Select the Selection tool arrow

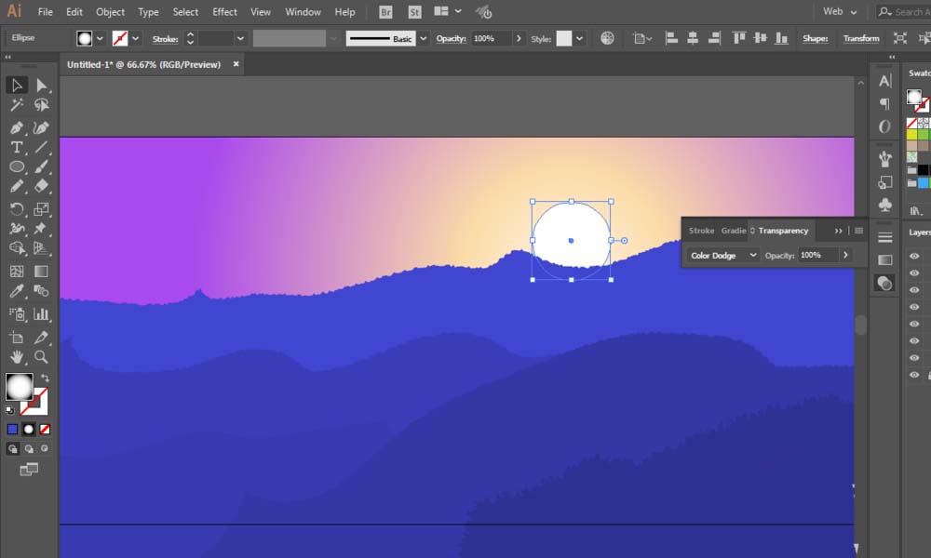17,86
